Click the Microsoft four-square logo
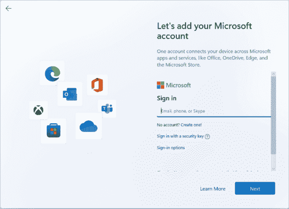Image resolution: width=289 pixels, height=209 pixels. click(x=160, y=85)
